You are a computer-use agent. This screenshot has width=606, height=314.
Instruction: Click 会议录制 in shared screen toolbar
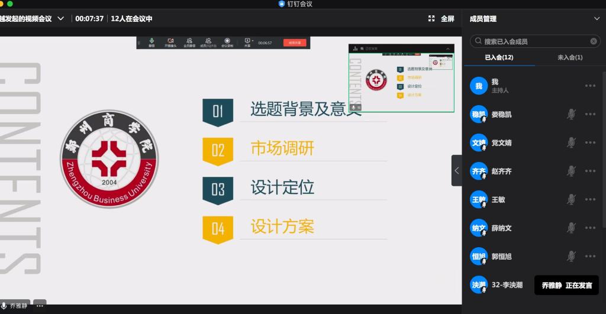point(227,43)
